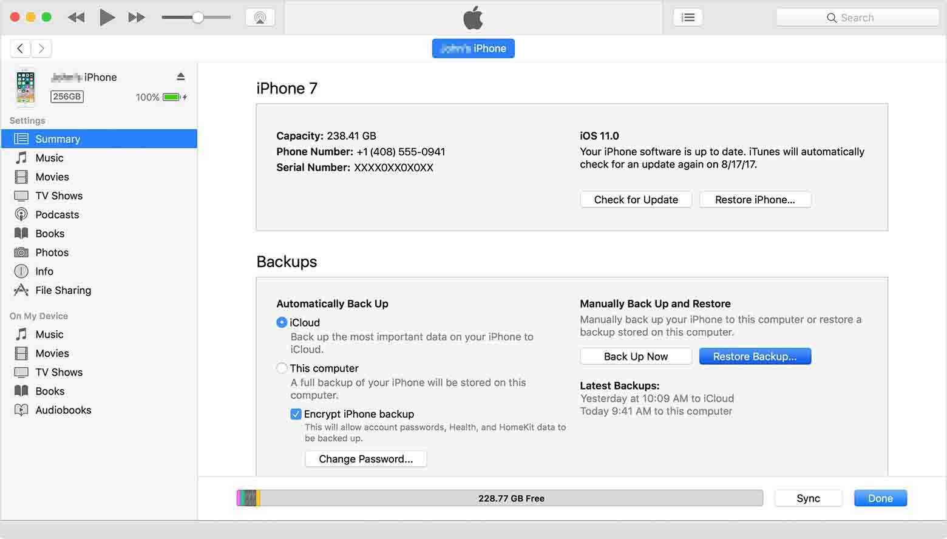The width and height of the screenshot is (947, 539).
Task: Click the AirPlay icon in the toolbar
Action: (x=260, y=18)
